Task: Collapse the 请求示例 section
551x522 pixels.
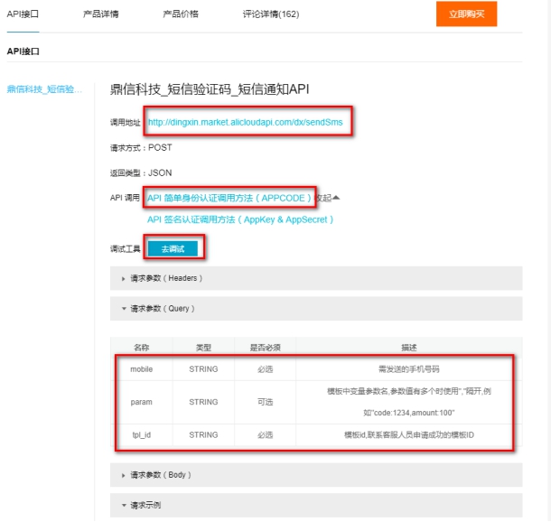Action: [x=316, y=505]
